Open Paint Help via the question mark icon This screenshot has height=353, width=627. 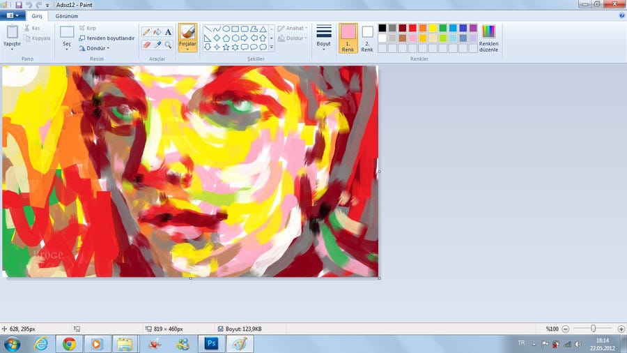[x=622, y=15]
